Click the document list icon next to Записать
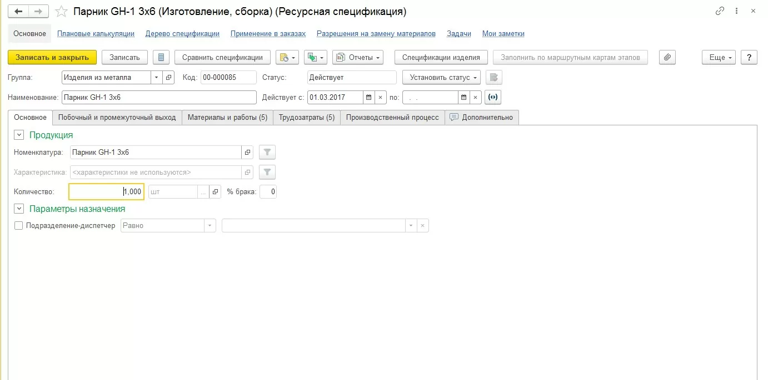This screenshot has height=380, width=768. point(161,57)
